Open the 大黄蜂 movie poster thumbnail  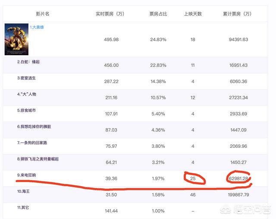16,39
